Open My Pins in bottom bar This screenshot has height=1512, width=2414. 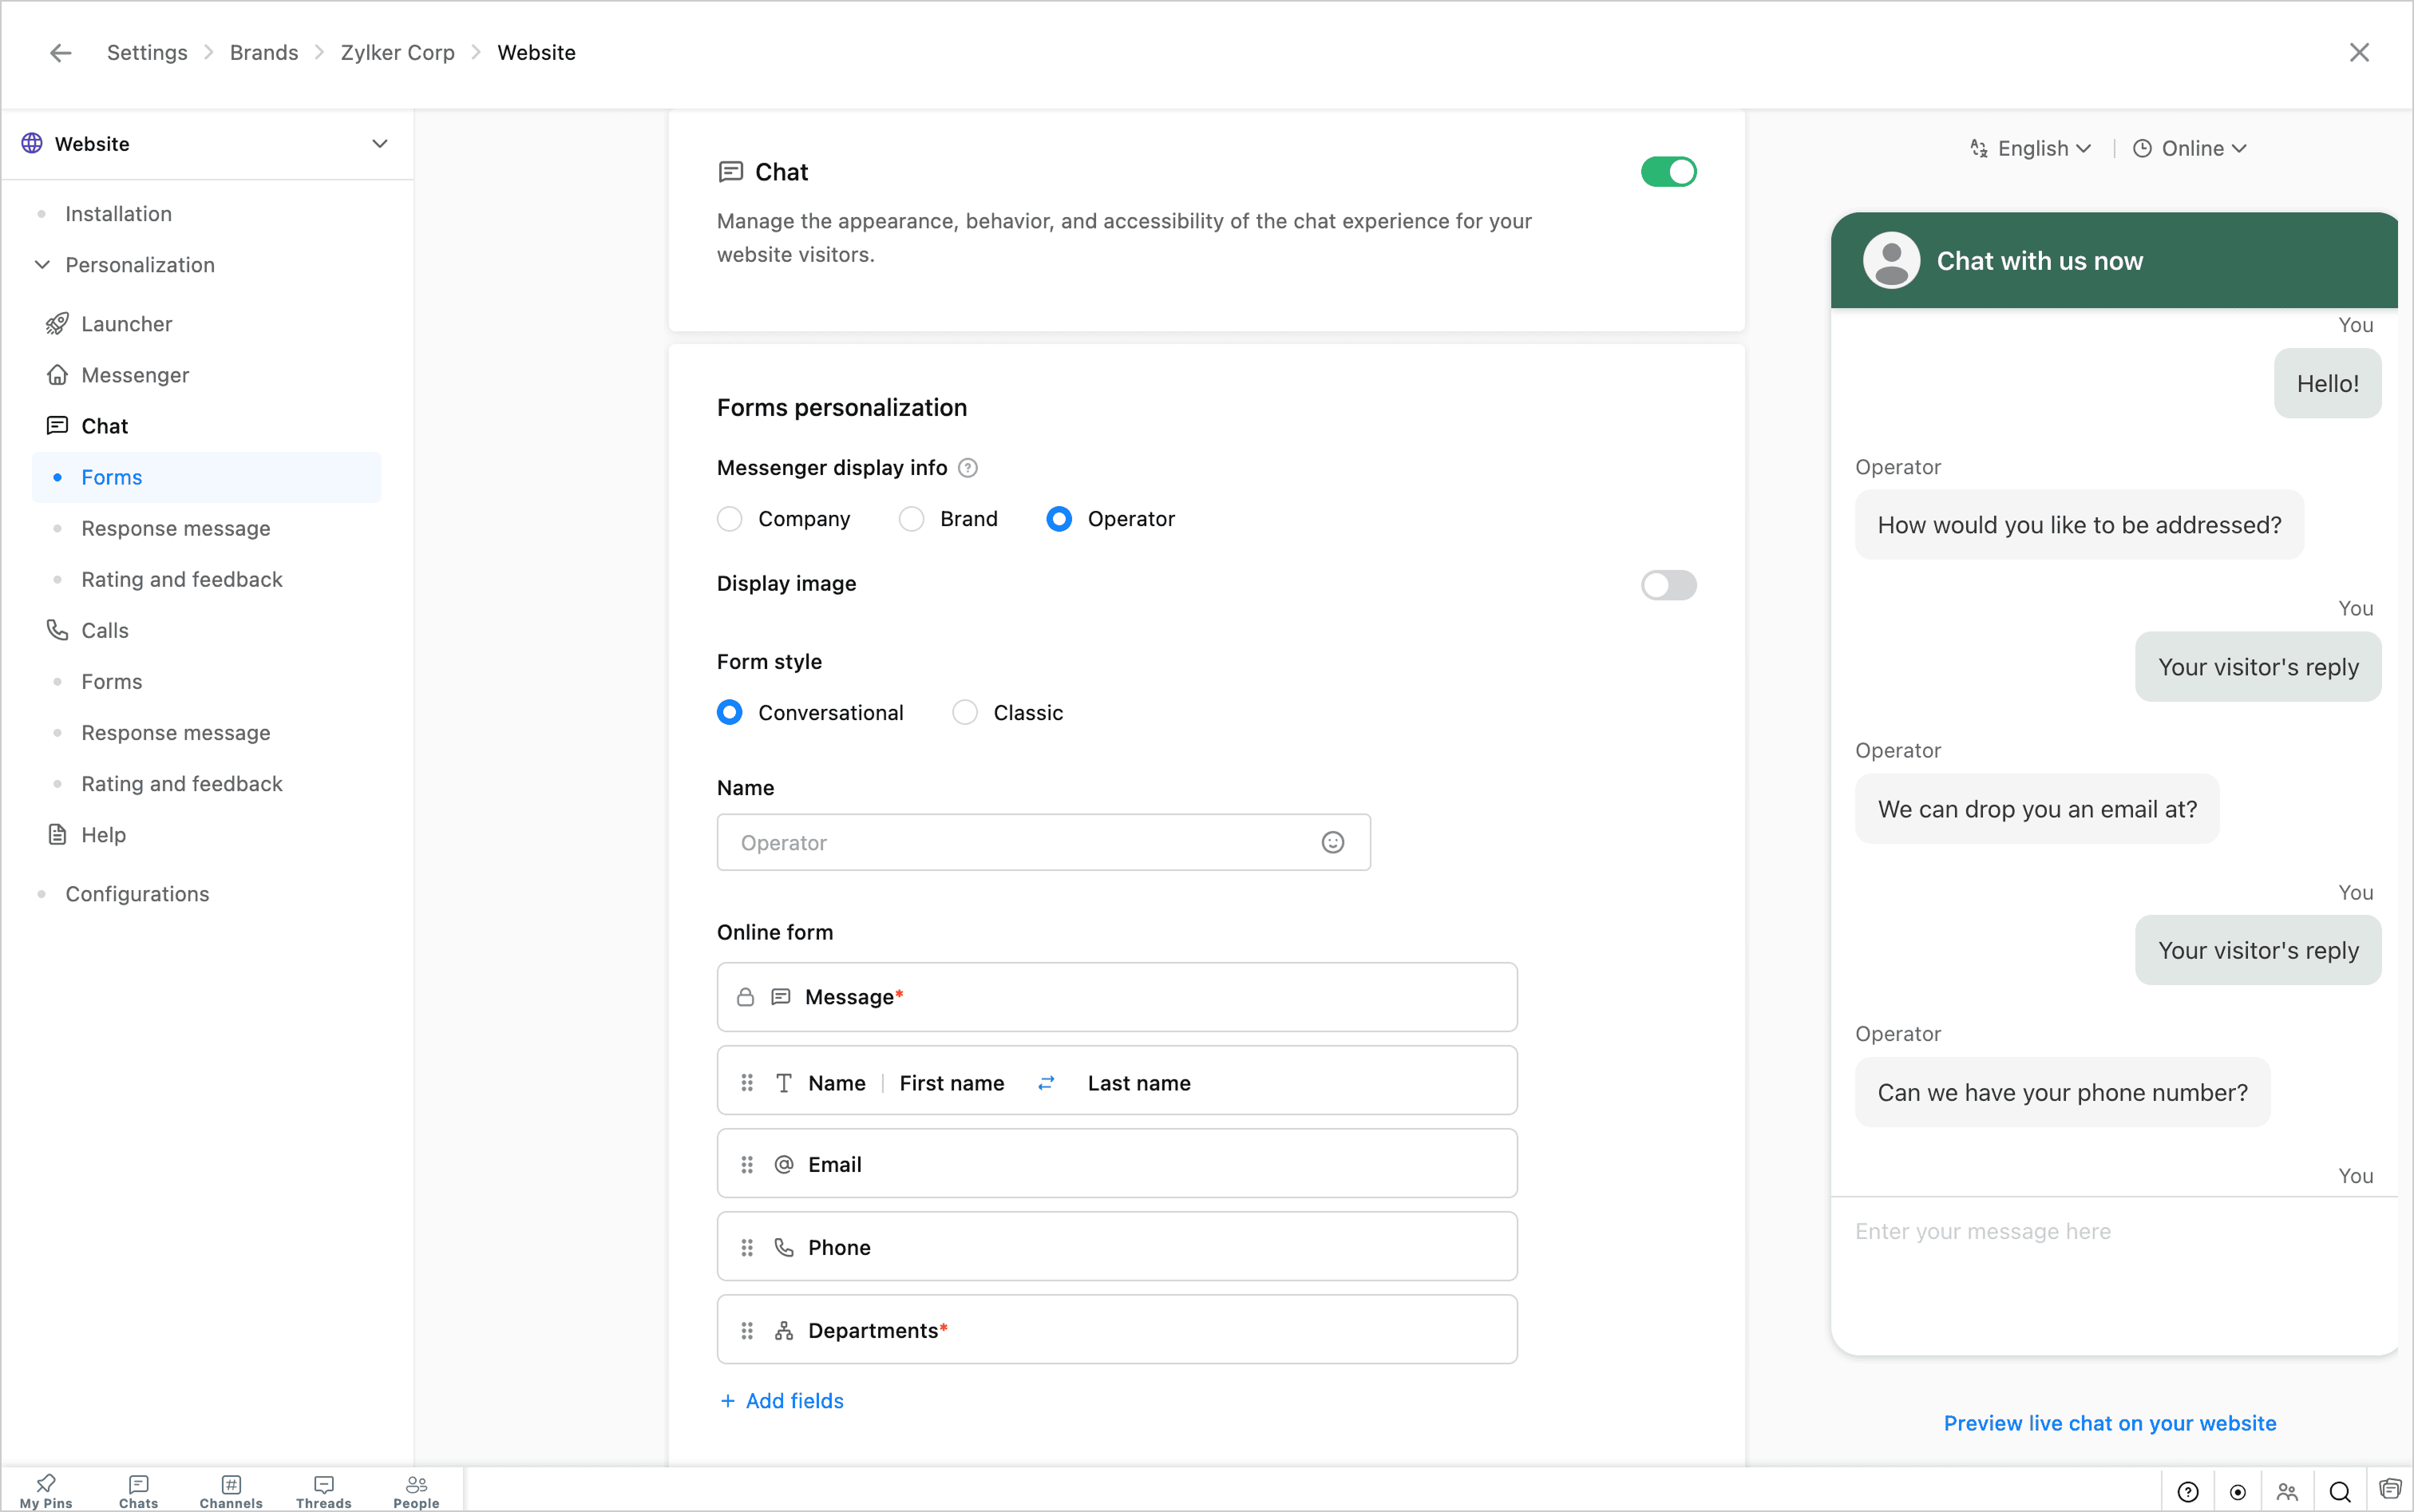46,1490
